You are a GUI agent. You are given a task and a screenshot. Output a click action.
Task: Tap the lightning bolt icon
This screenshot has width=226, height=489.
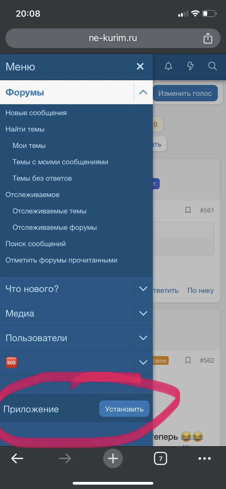pos(190,66)
